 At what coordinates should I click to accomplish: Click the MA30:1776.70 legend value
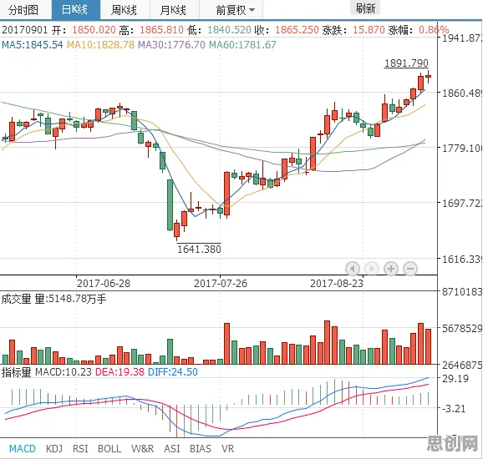click(x=171, y=45)
